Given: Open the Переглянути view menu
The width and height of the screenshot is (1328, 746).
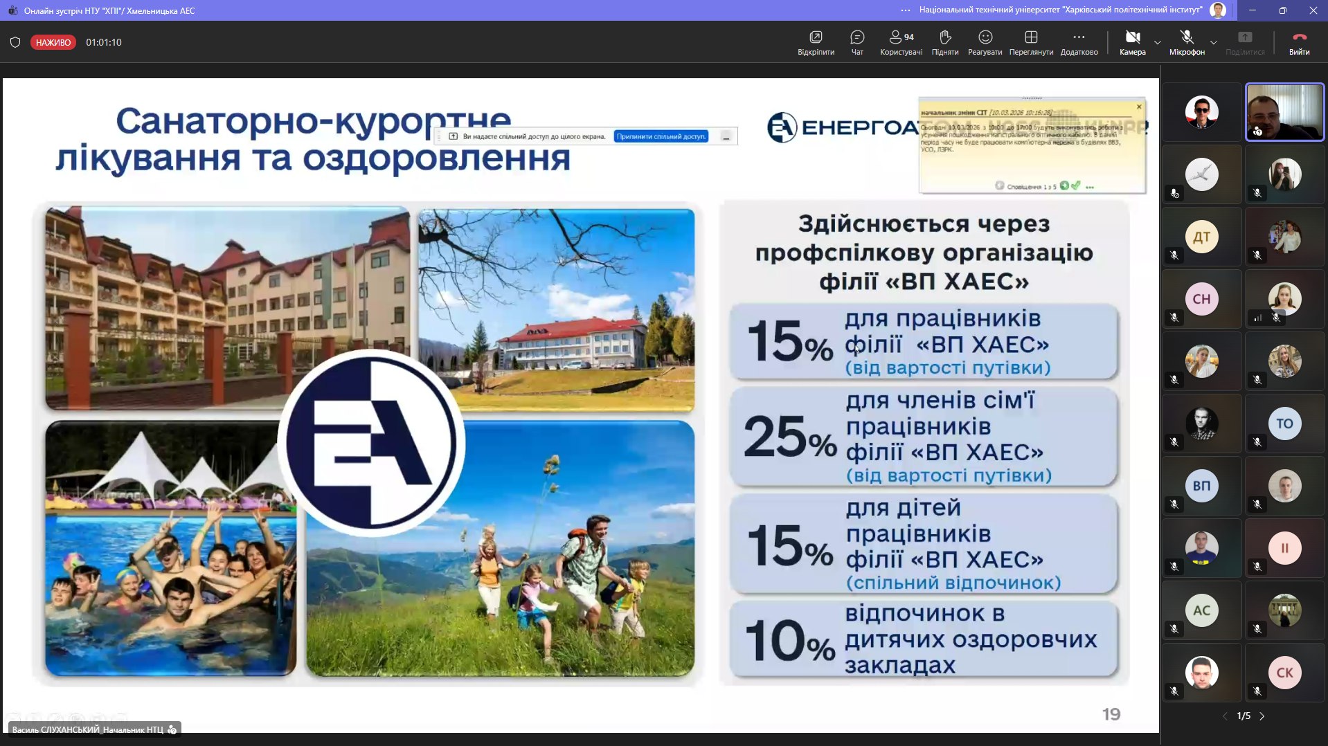Looking at the screenshot, I should 1031,42.
